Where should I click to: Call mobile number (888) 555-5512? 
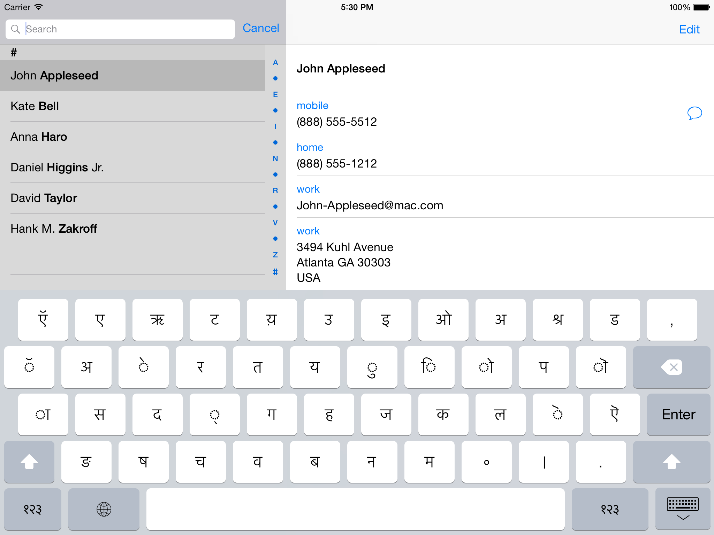tap(337, 122)
